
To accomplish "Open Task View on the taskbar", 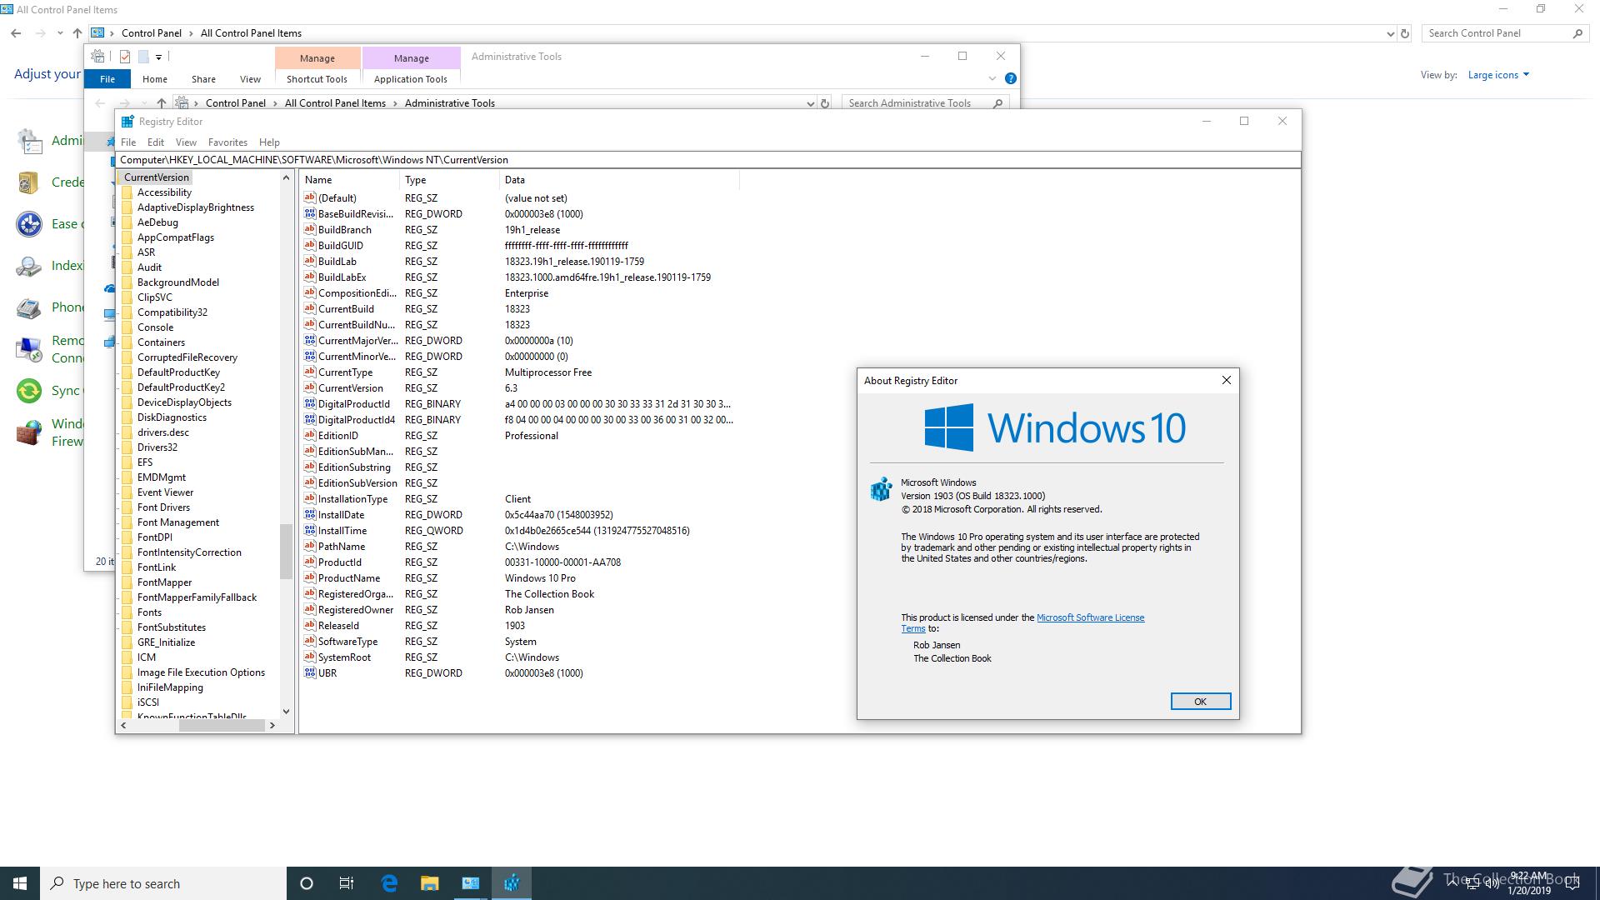I will pos(347,883).
